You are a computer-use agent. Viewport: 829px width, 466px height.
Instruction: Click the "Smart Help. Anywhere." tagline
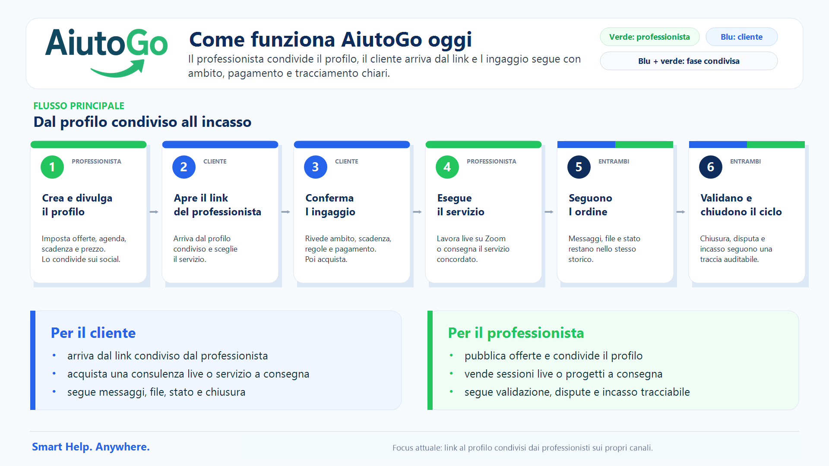(x=91, y=447)
